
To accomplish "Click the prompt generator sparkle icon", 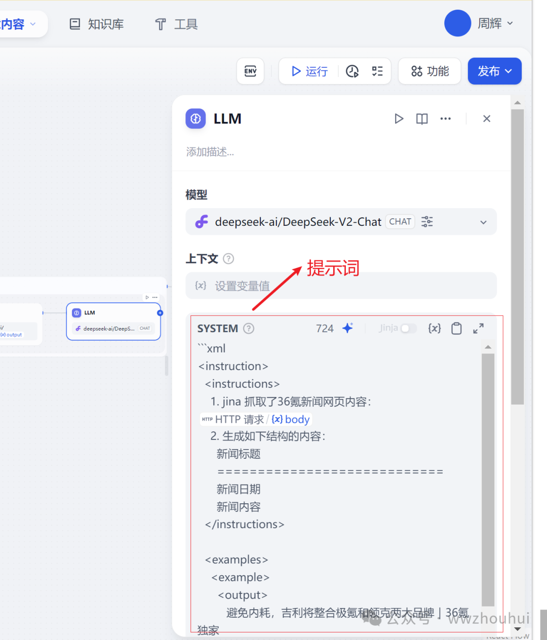I will point(347,328).
